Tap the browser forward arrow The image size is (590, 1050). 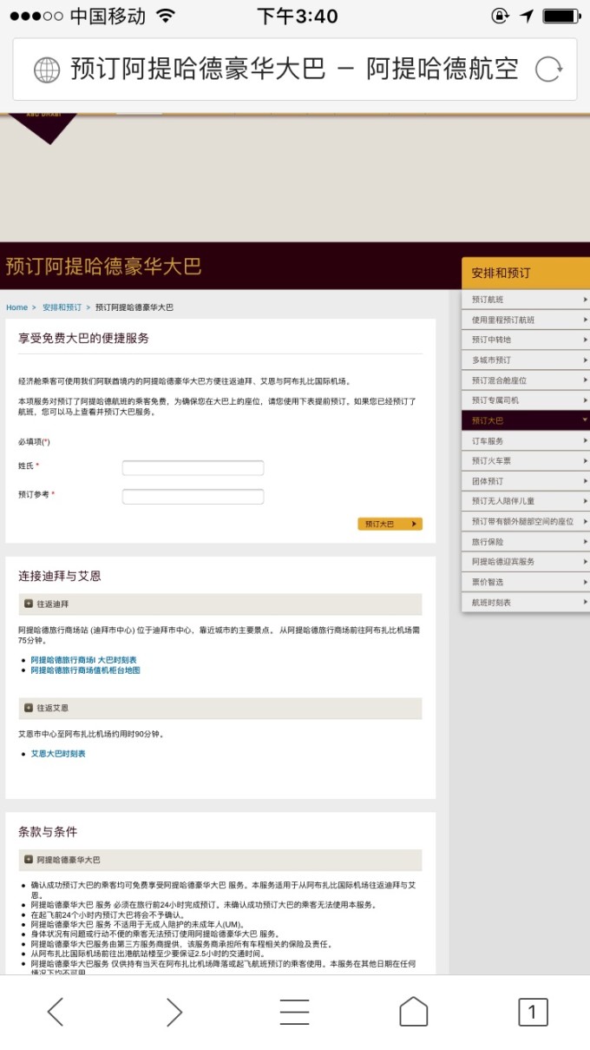click(x=174, y=1012)
